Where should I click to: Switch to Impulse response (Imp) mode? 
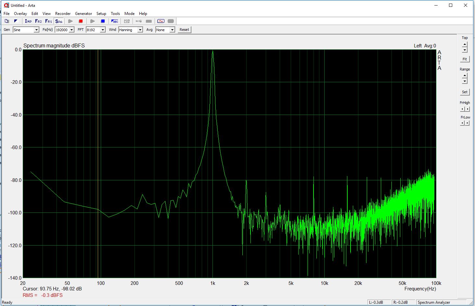(x=28, y=21)
